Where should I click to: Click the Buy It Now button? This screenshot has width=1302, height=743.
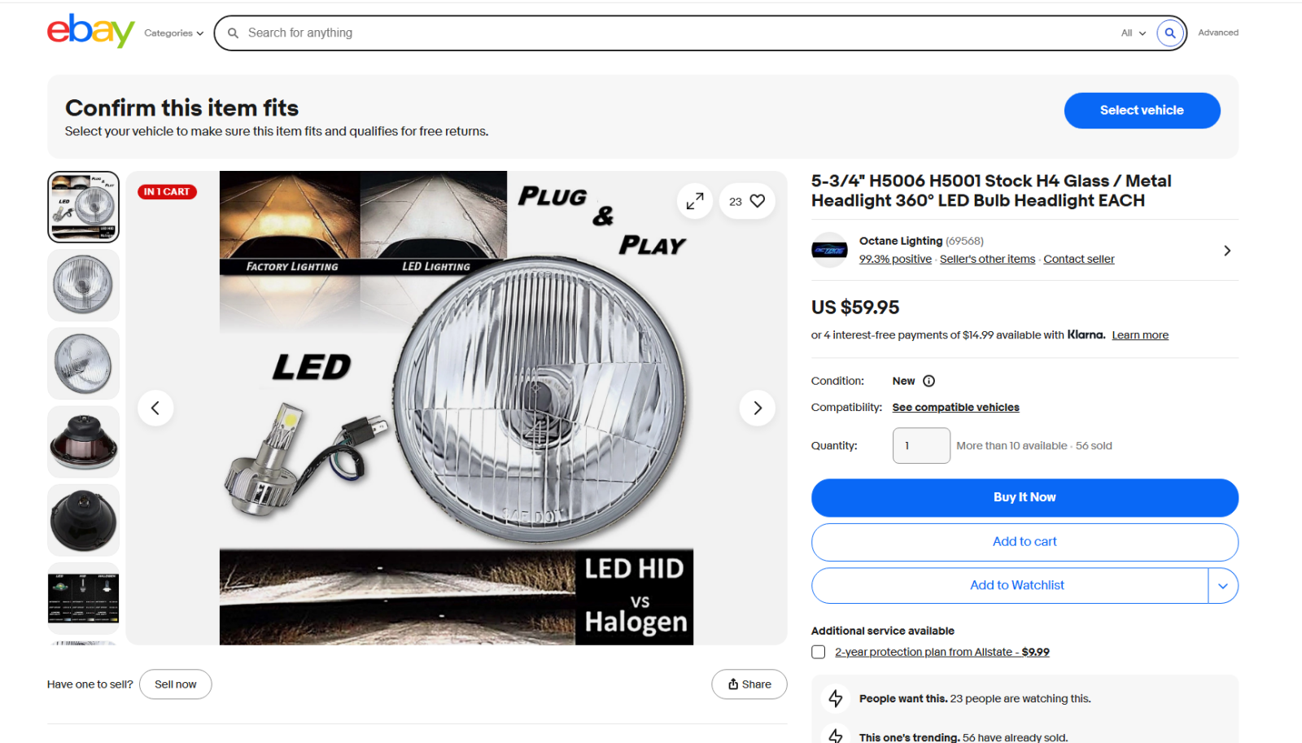(x=1025, y=497)
